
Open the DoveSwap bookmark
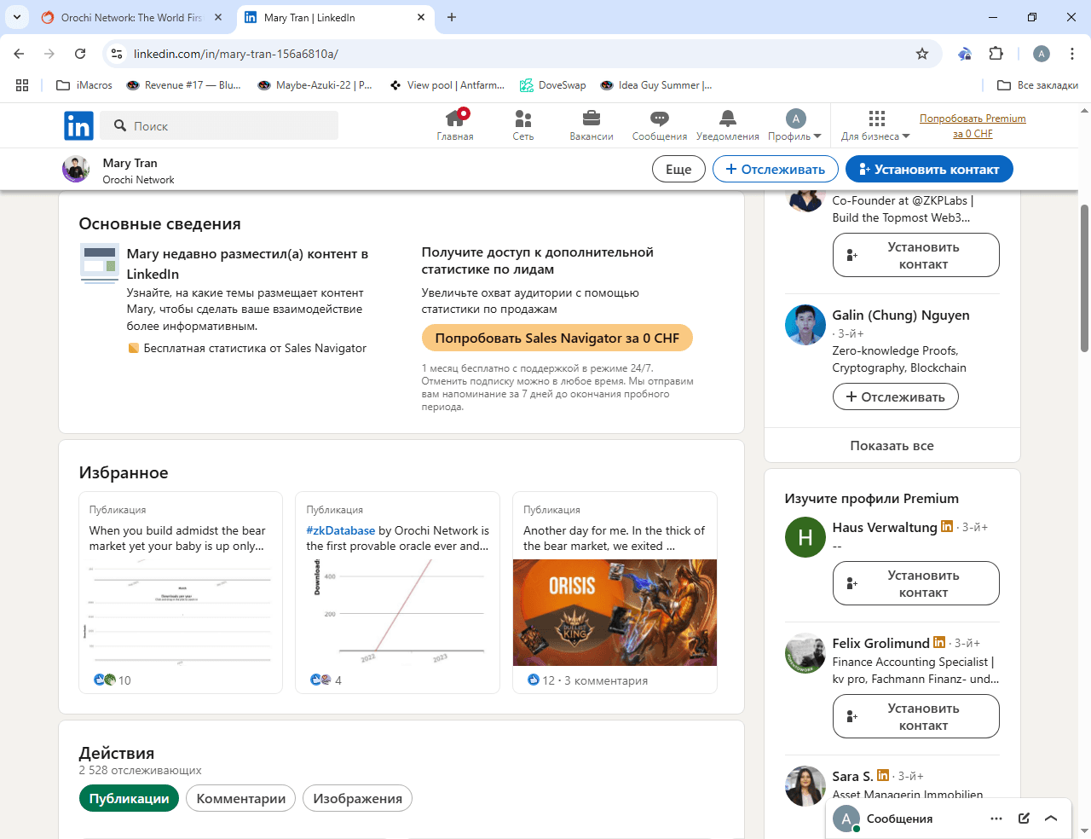[x=553, y=85]
